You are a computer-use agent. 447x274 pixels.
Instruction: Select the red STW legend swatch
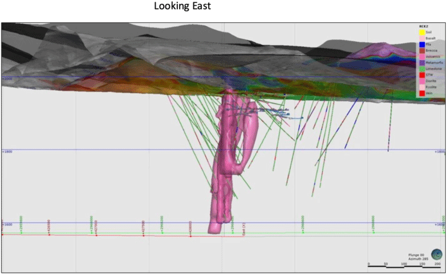click(422, 74)
